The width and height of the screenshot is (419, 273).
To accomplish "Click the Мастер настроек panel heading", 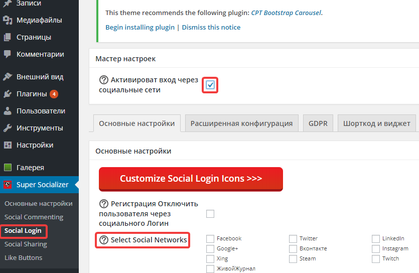I will click(125, 59).
